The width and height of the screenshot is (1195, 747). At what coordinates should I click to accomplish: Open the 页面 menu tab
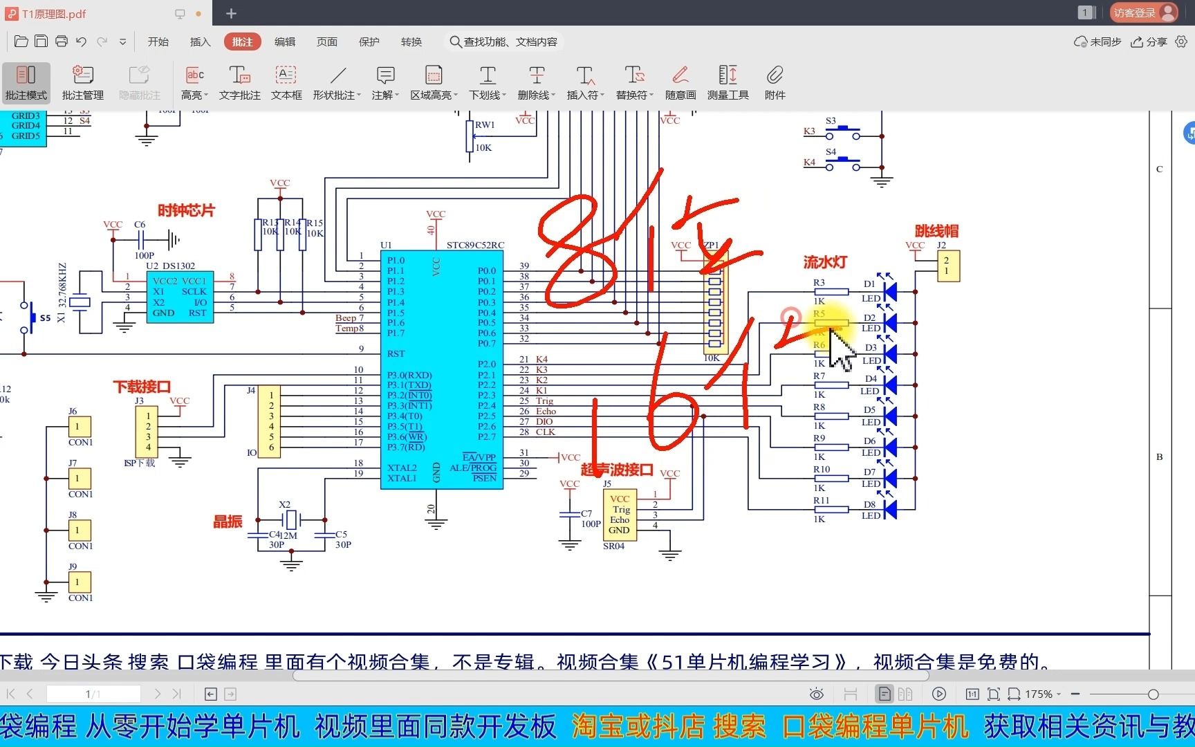tap(327, 41)
